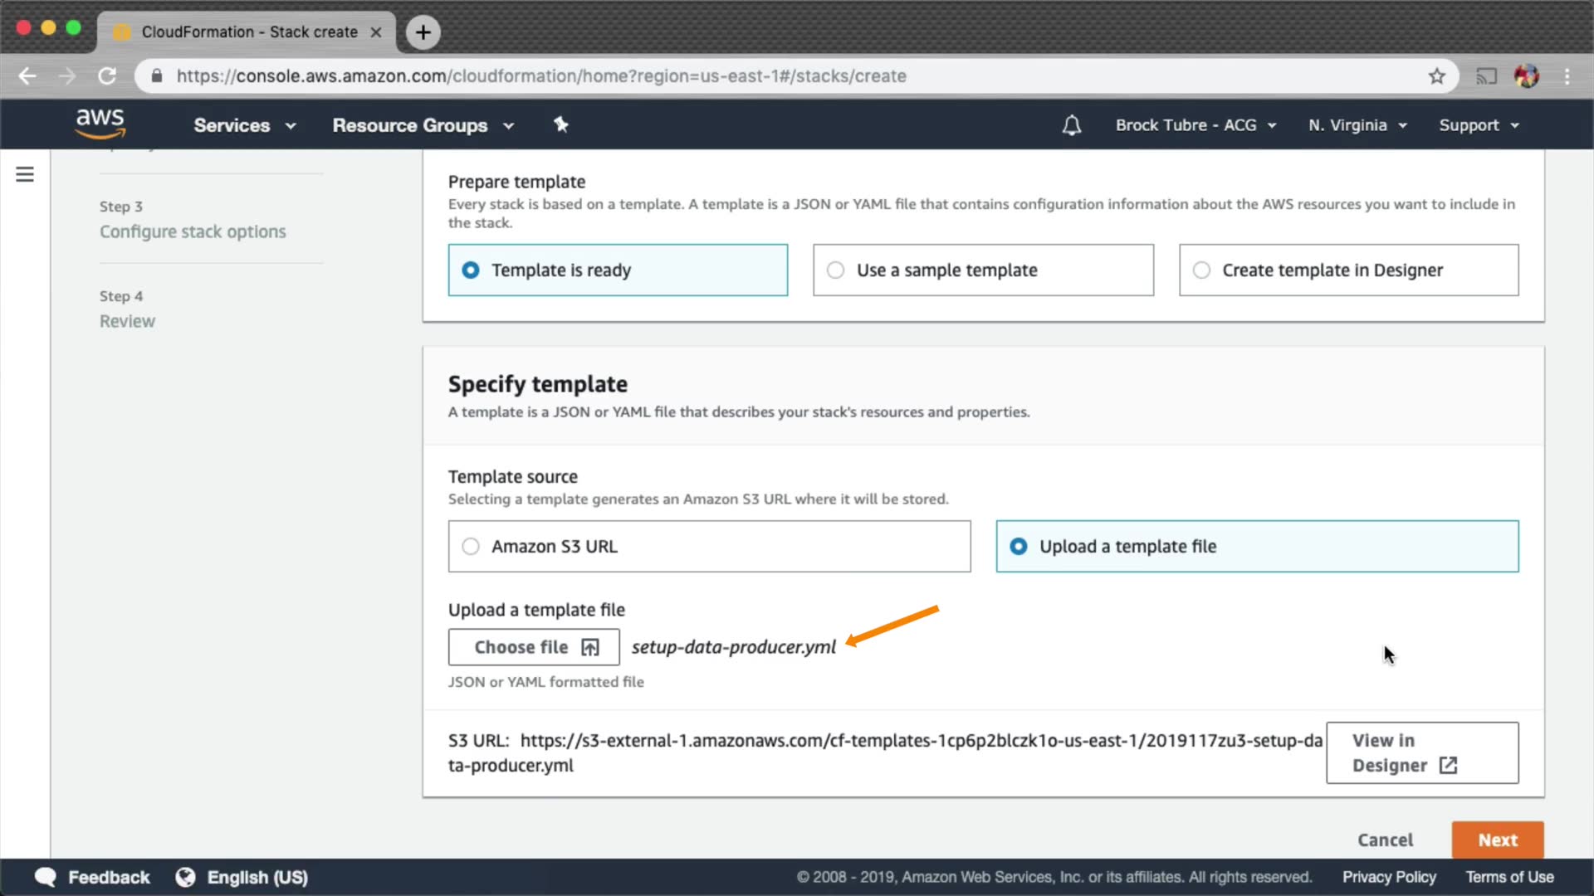1594x896 pixels.
Task: Open the notifications bell icon
Action: pos(1071,125)
